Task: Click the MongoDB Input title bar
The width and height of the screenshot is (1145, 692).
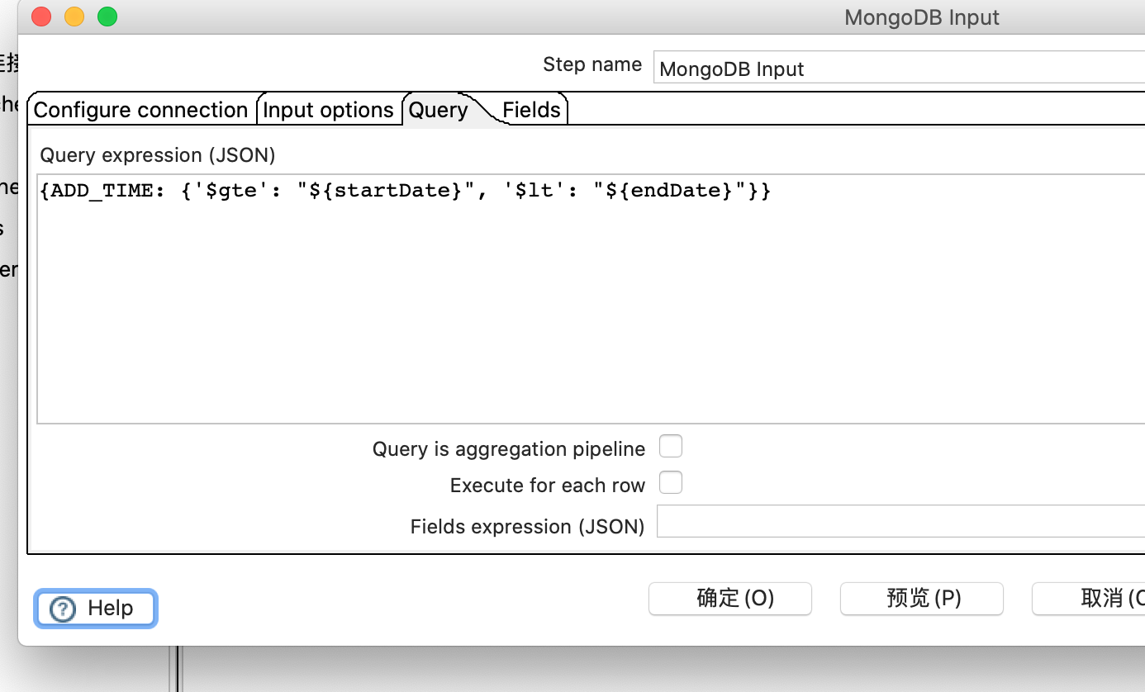Action: (921, 17)
